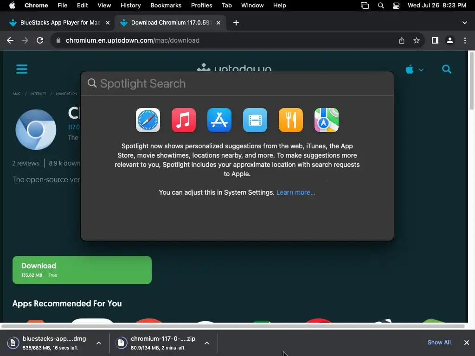Screen dimensions: 475x356
Task: Open the Apple menu
Action: click(12, 6)
